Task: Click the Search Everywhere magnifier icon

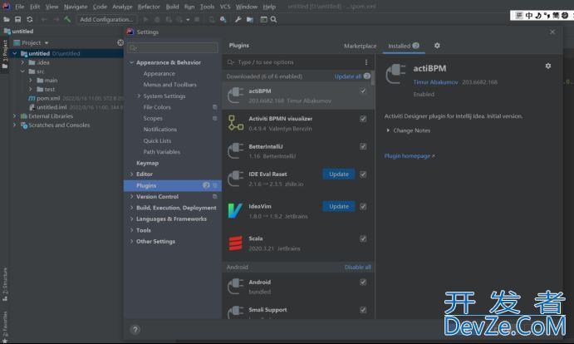Action: point(273,19)
